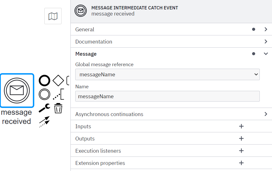Add an execution listener with the plus button
The width and height of the screenshot is (272, 171).
[x=241, y=151]
